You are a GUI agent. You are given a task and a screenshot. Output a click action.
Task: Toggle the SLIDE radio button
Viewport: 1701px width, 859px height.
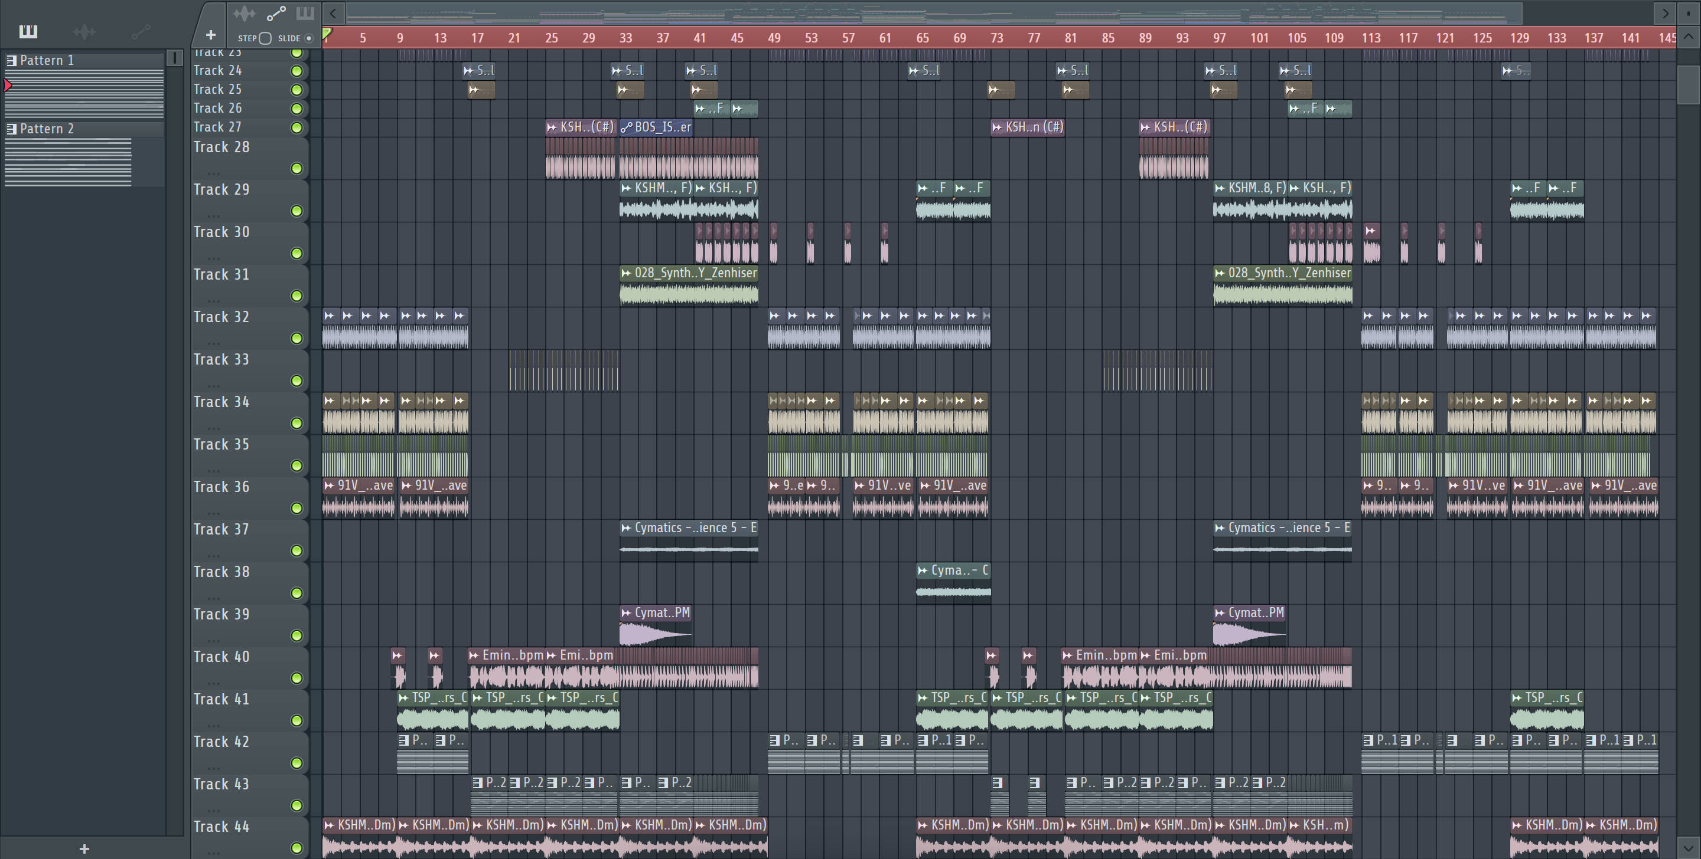point(308,38)
